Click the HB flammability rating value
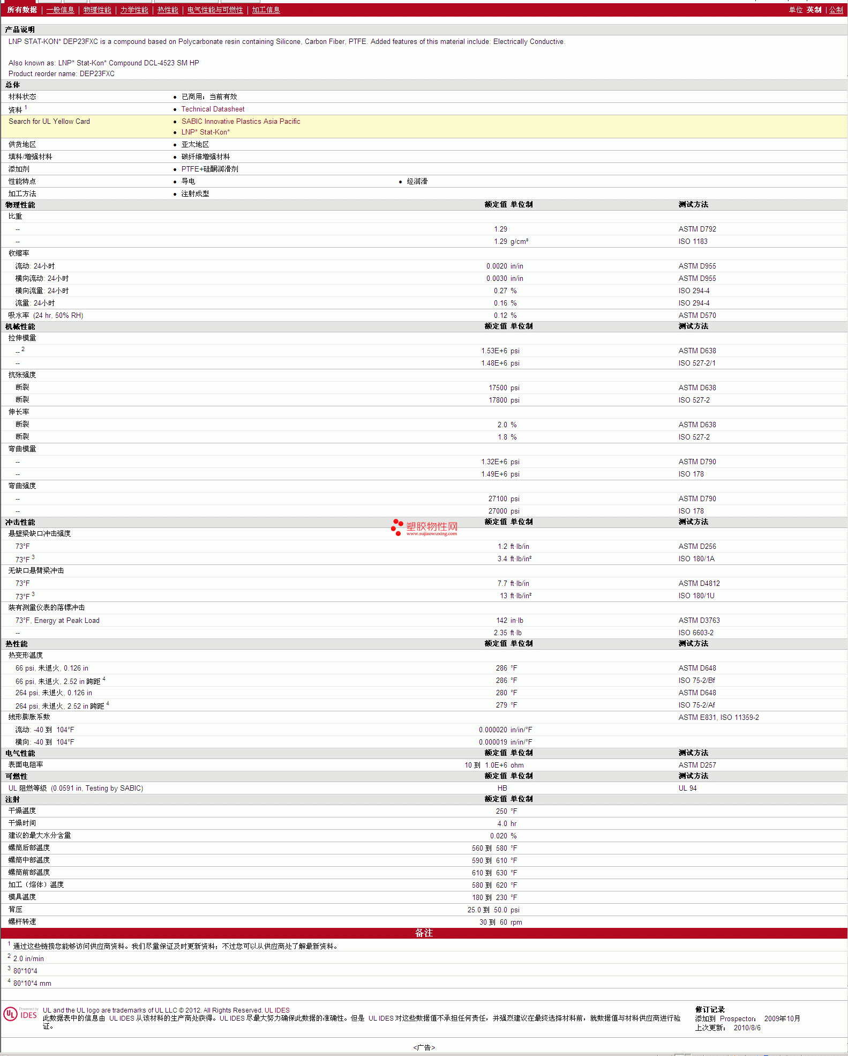The image size is (848, 1056). [502, 788]
